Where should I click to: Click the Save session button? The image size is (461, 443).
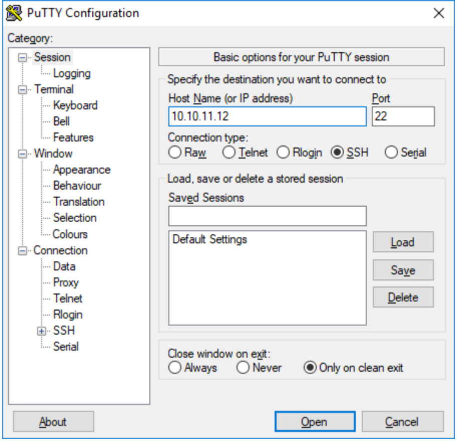[403, 270]
